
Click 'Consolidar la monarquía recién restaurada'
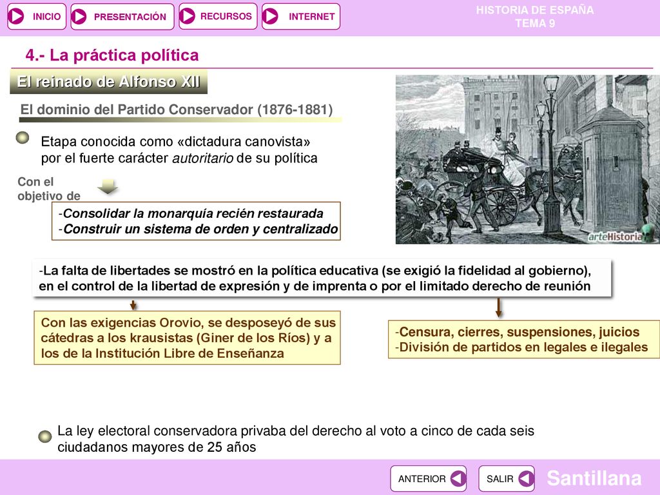click(x=193, y=213)
